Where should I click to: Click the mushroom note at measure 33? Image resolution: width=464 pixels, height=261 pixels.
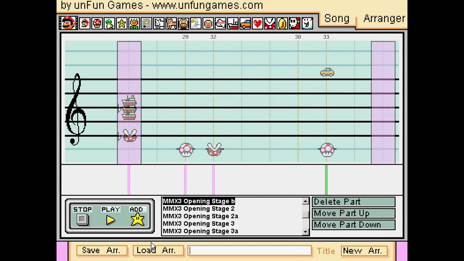327,149
